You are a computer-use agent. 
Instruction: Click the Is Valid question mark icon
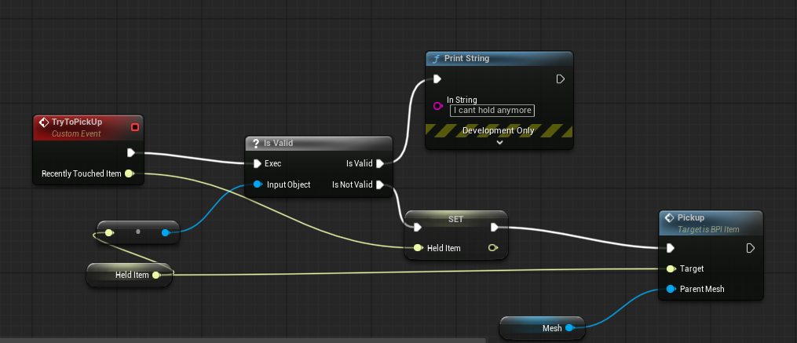click(256, 144)
